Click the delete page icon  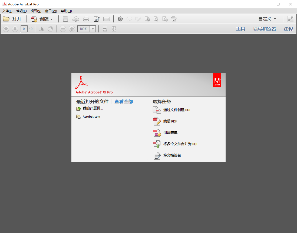pyautogui.click(x=147, y=19)
